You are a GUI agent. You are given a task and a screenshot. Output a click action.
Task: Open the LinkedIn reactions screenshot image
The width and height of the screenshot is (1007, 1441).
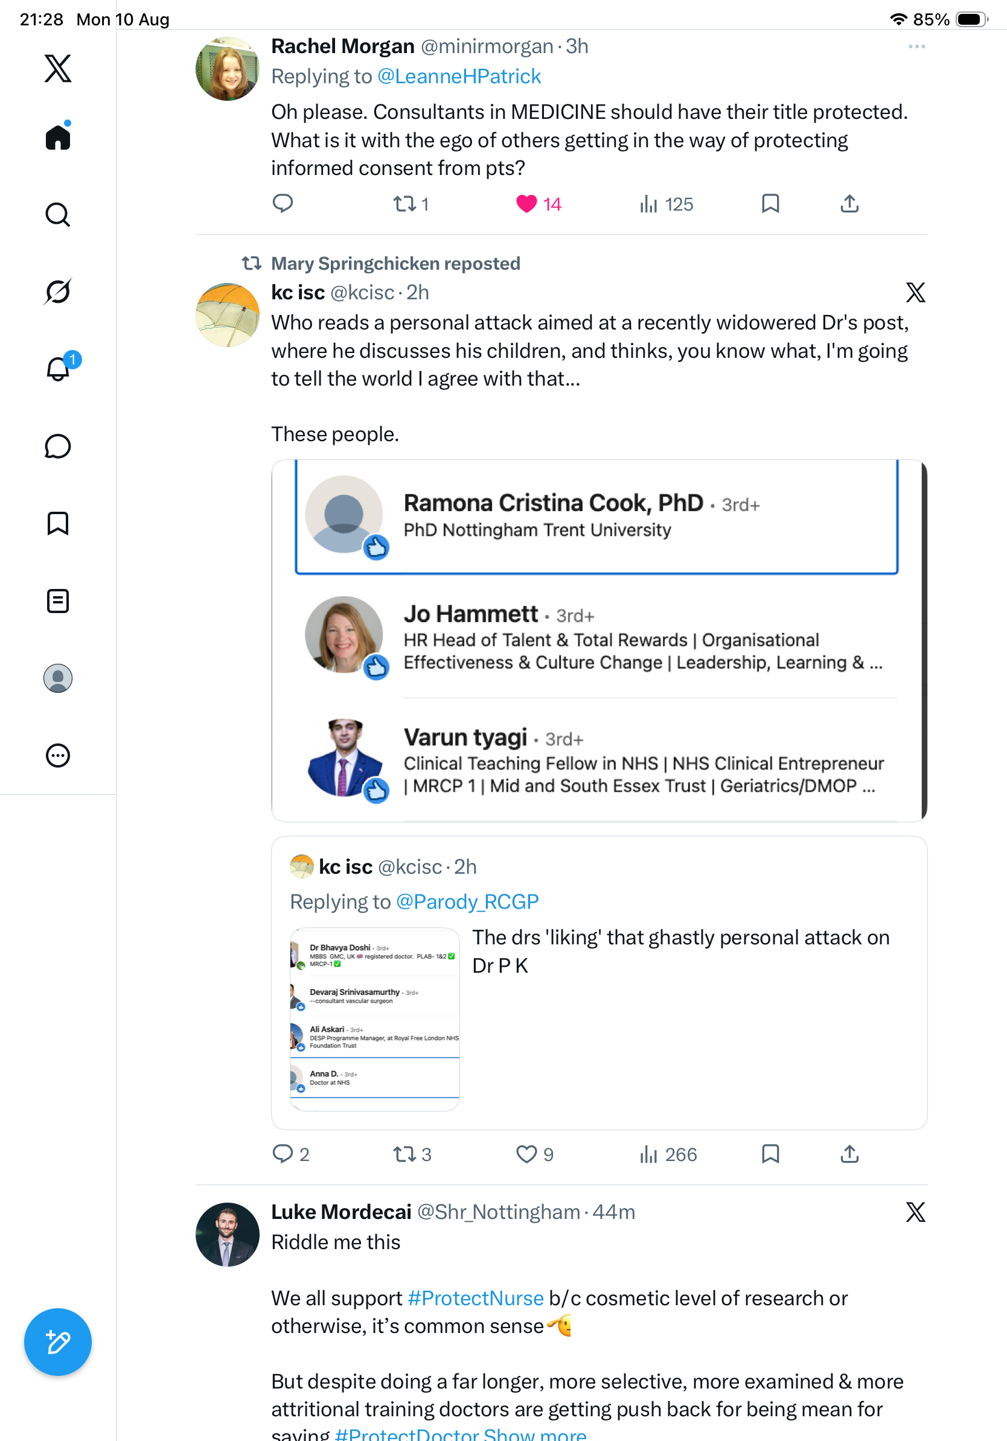[599, 641]
